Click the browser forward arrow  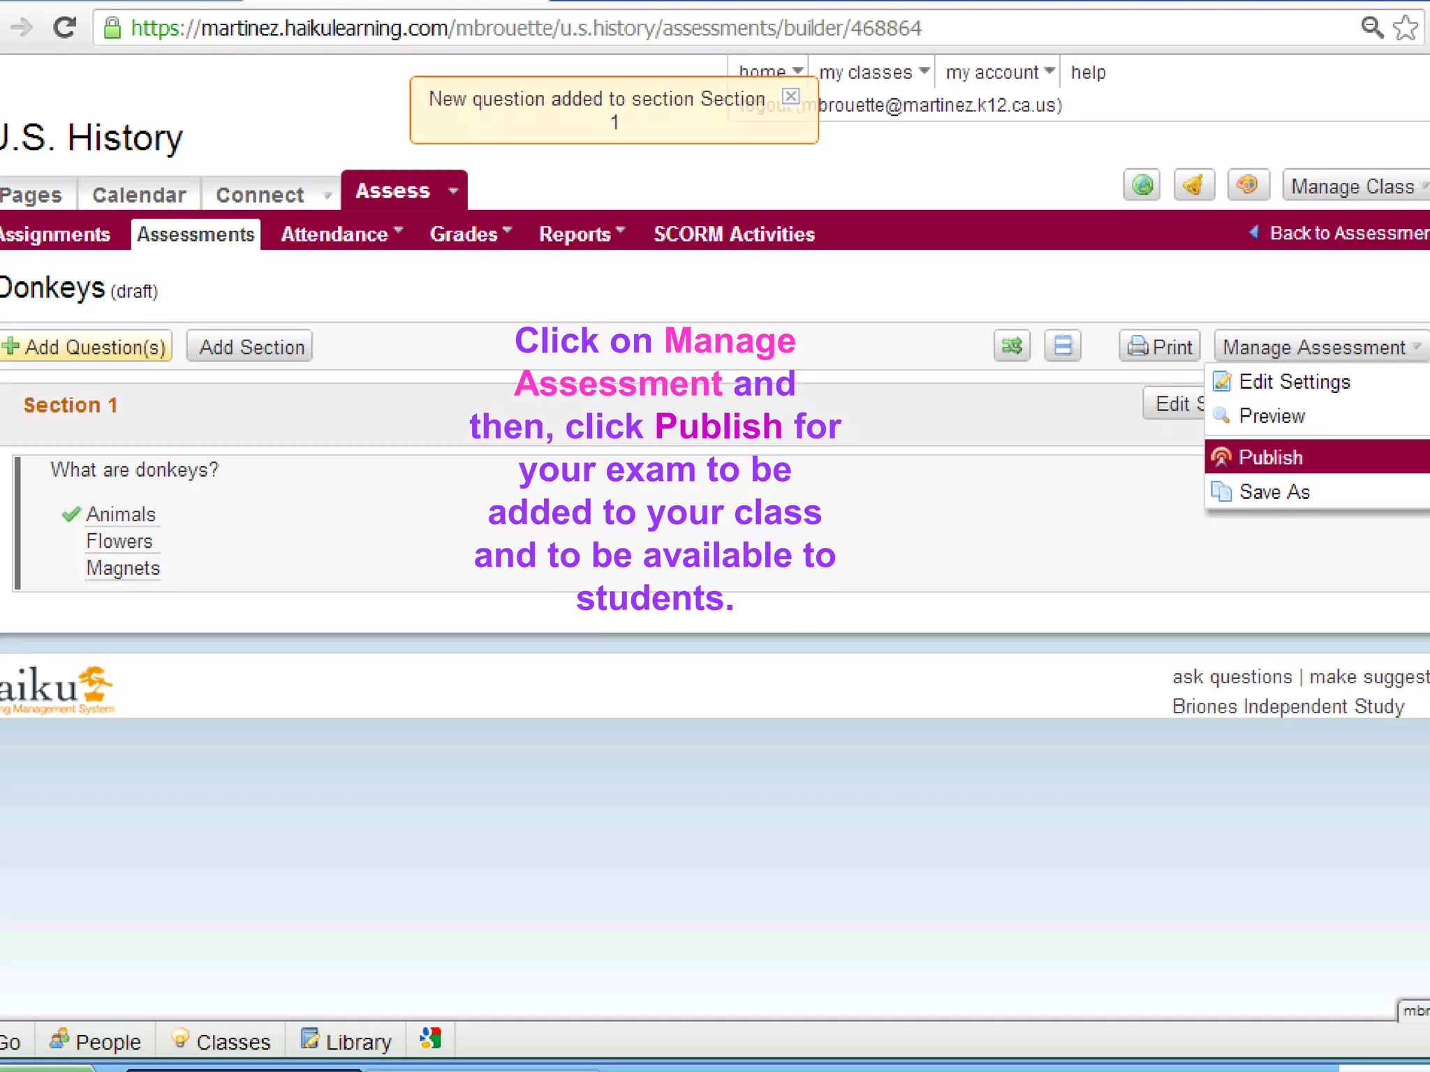21,28
